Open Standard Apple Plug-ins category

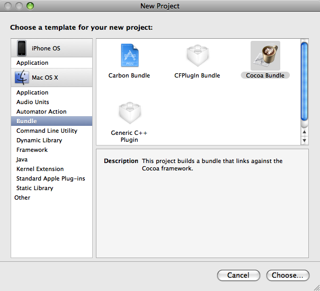click(50, 178)
